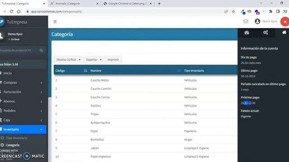
Task: Select the Categoría submenu item
Action: click(x=12, y=145)
